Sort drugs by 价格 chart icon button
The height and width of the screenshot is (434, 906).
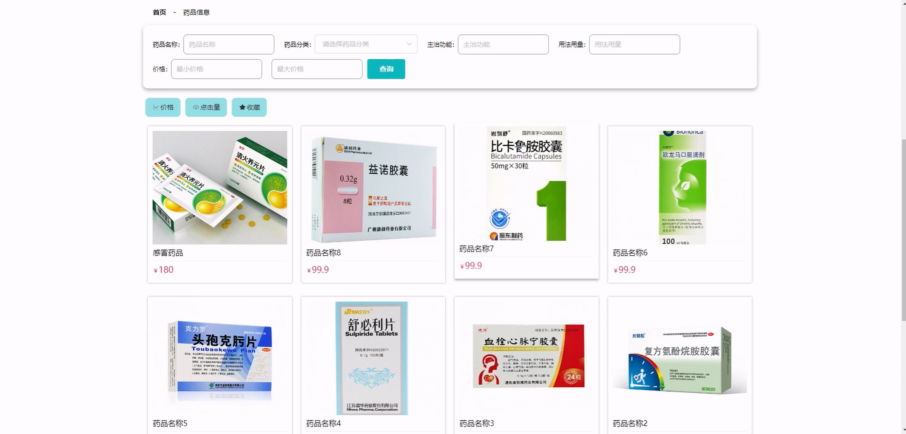point(163,107)
